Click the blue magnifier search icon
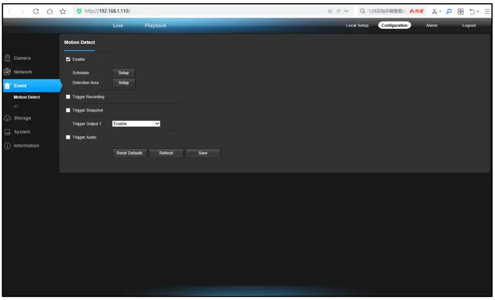Screen dimensions: 495x300 [x=448, y=11]
